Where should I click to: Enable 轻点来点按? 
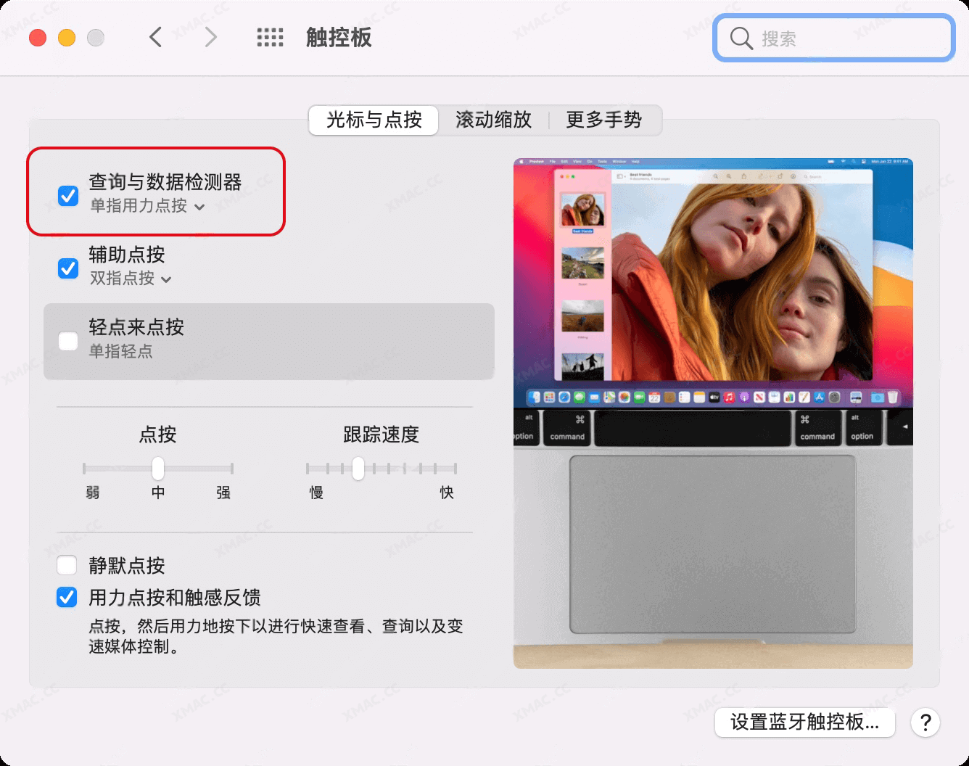coord(67,340)
